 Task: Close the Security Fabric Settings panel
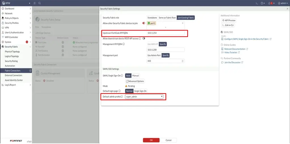tap(287, 9)
